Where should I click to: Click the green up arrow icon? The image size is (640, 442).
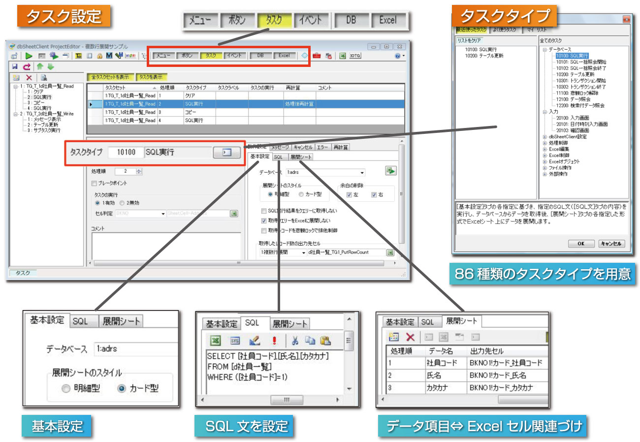40,66
